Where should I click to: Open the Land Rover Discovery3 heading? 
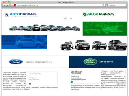76,73
